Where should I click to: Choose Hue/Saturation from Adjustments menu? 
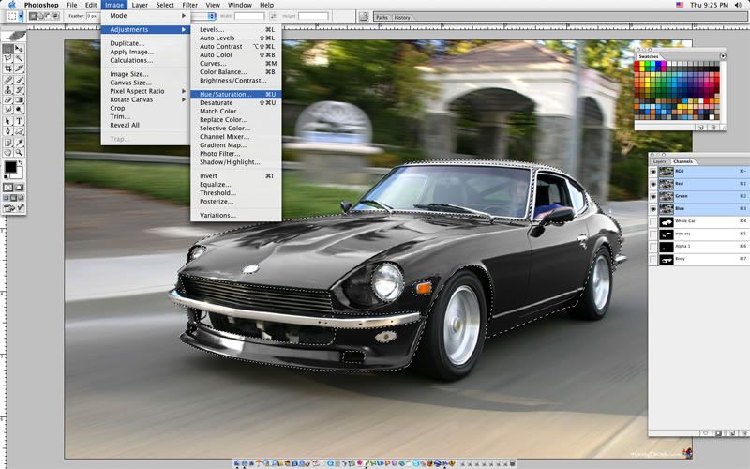[x=225, y=94]
